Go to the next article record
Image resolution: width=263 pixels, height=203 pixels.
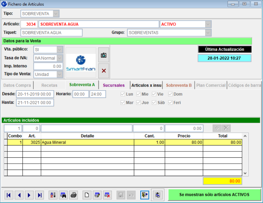(x=29, y=195)
